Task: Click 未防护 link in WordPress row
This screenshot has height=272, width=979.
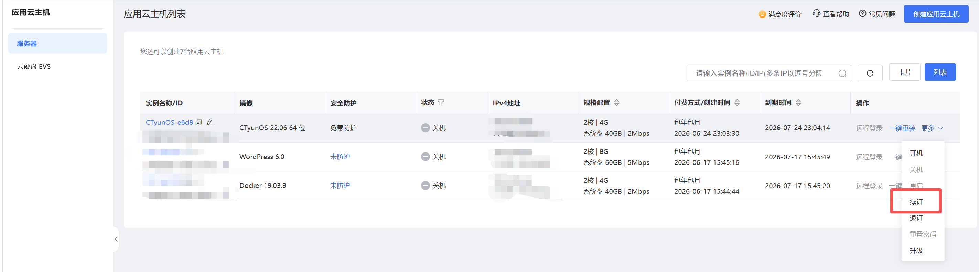Action: (x=340, y=157)
